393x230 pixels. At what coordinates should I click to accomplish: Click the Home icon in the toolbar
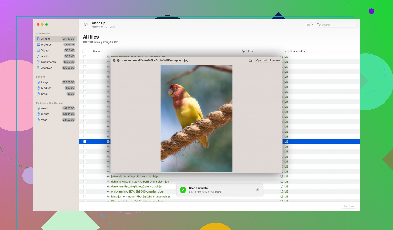[86, 25]
